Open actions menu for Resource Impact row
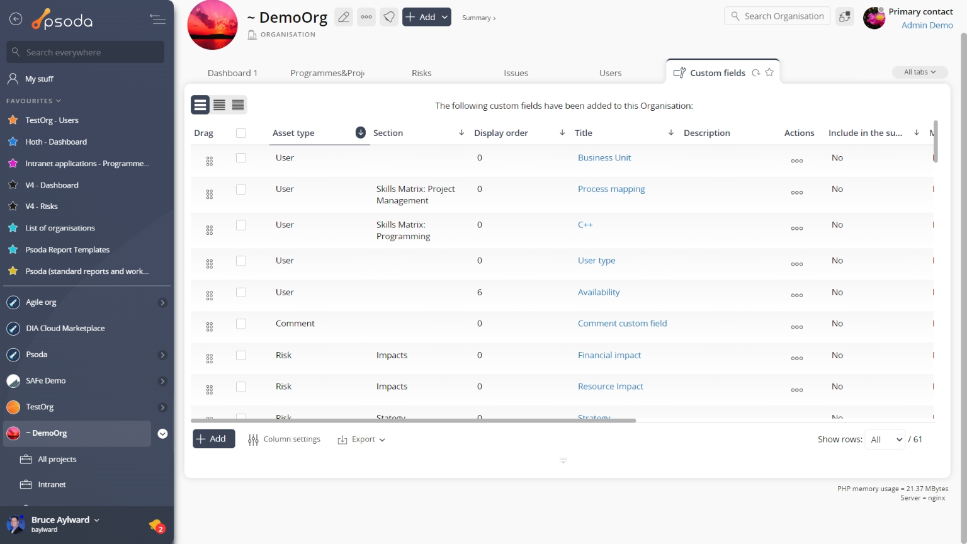The image size is (967, 544). click(x=797, y=390)
